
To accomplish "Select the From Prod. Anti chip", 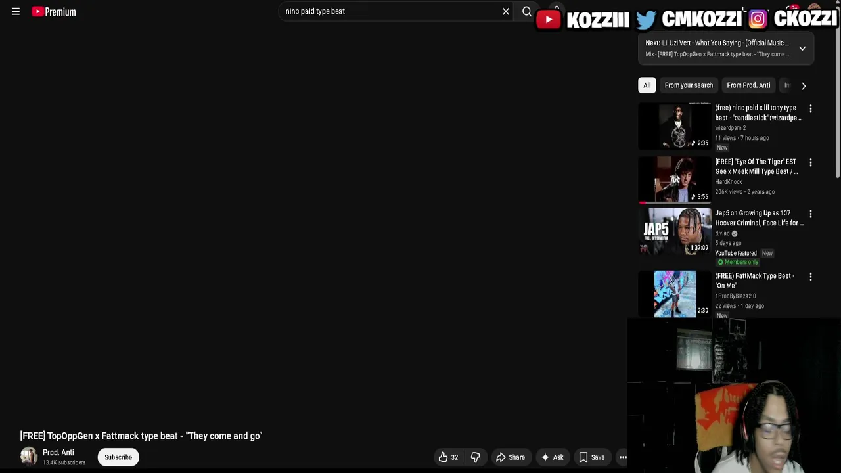I will (x=748, y=85).
